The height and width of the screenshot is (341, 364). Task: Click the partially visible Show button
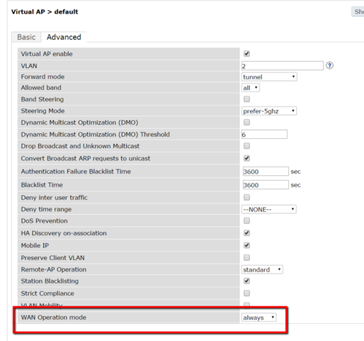coord(358,12)
